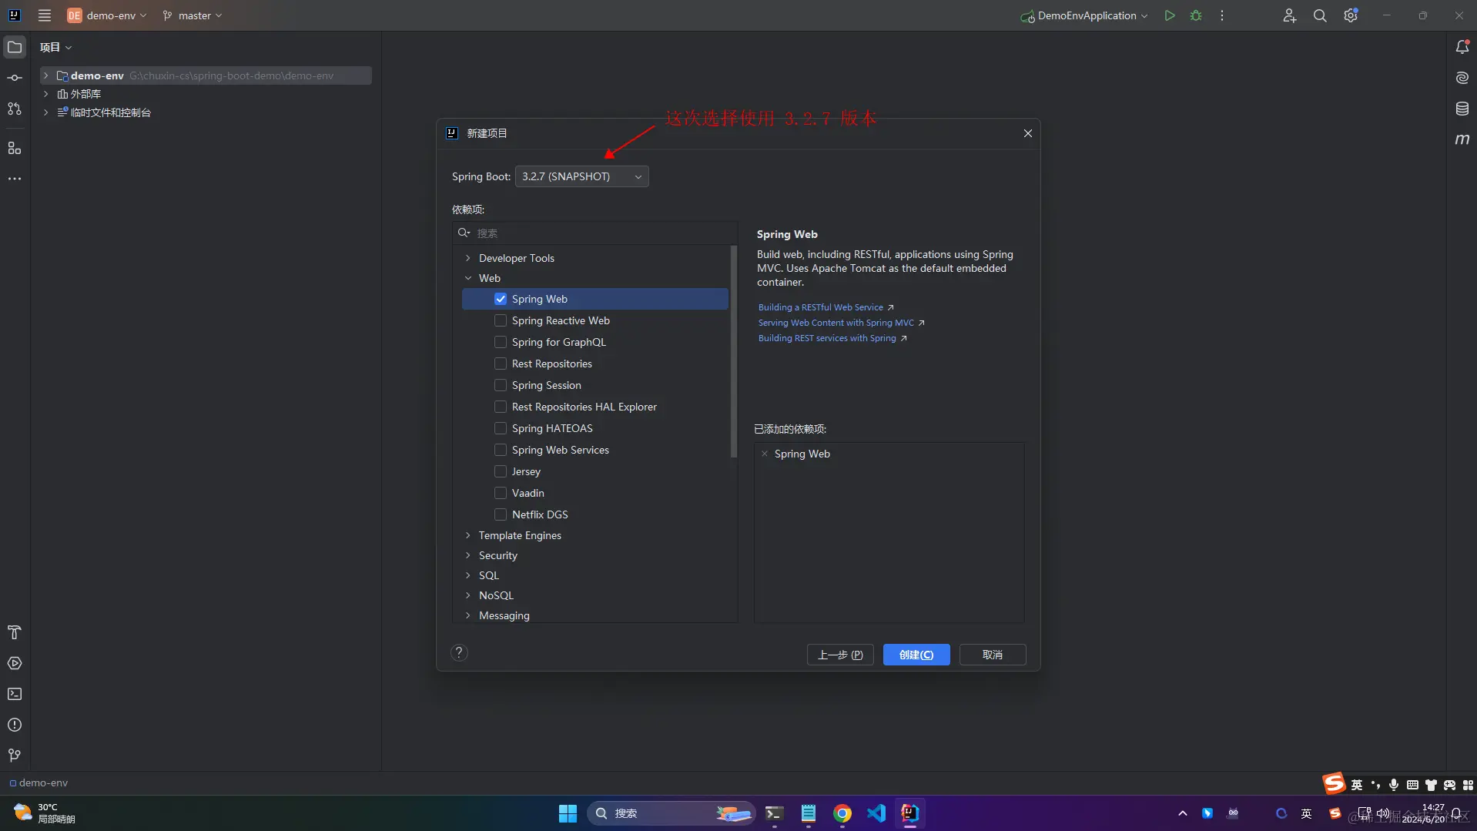This screenshot has height=831, width=1477.
Task: Click the 取消 button
Action: click(993, 655)
